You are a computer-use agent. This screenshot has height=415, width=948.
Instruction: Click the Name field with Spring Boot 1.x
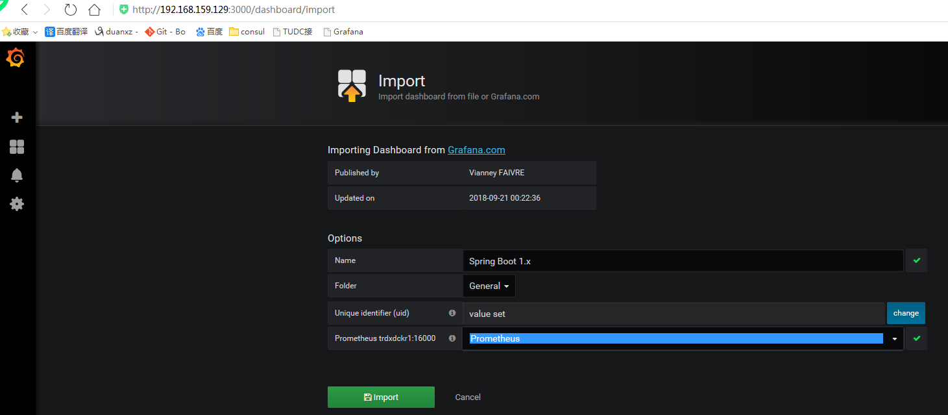(x=683, y=260)
